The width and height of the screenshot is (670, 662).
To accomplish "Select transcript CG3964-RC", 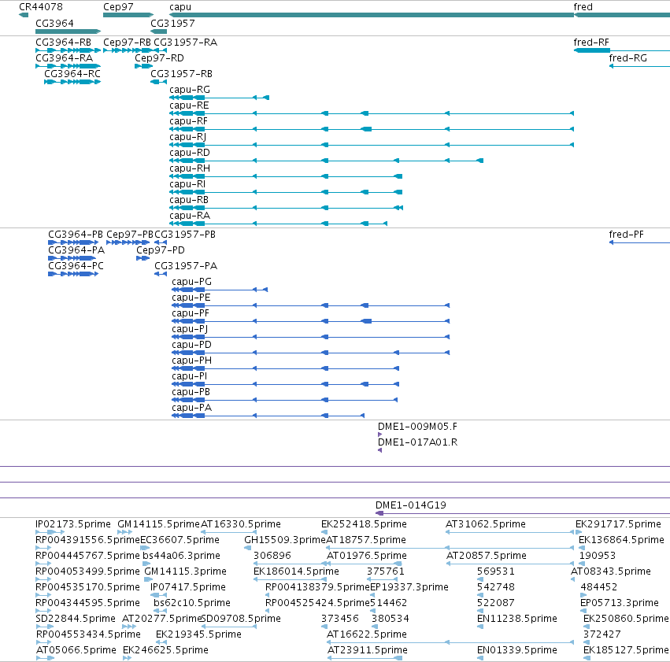I will point(72,74).
